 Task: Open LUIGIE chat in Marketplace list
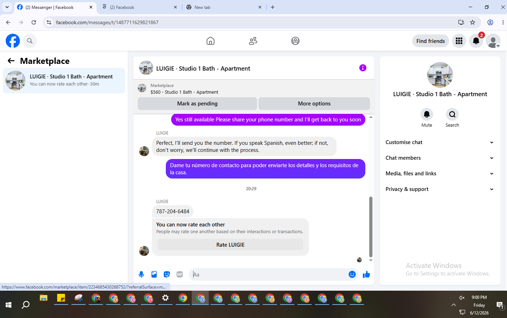(x=64, y=81)
